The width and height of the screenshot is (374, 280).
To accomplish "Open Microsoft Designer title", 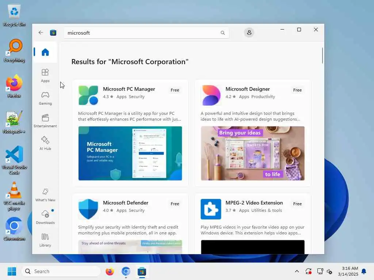I will click(x=248, y=89).
